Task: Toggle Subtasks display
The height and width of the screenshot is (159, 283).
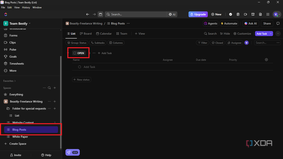Action: pyautogui.click(x=98, y=43)
